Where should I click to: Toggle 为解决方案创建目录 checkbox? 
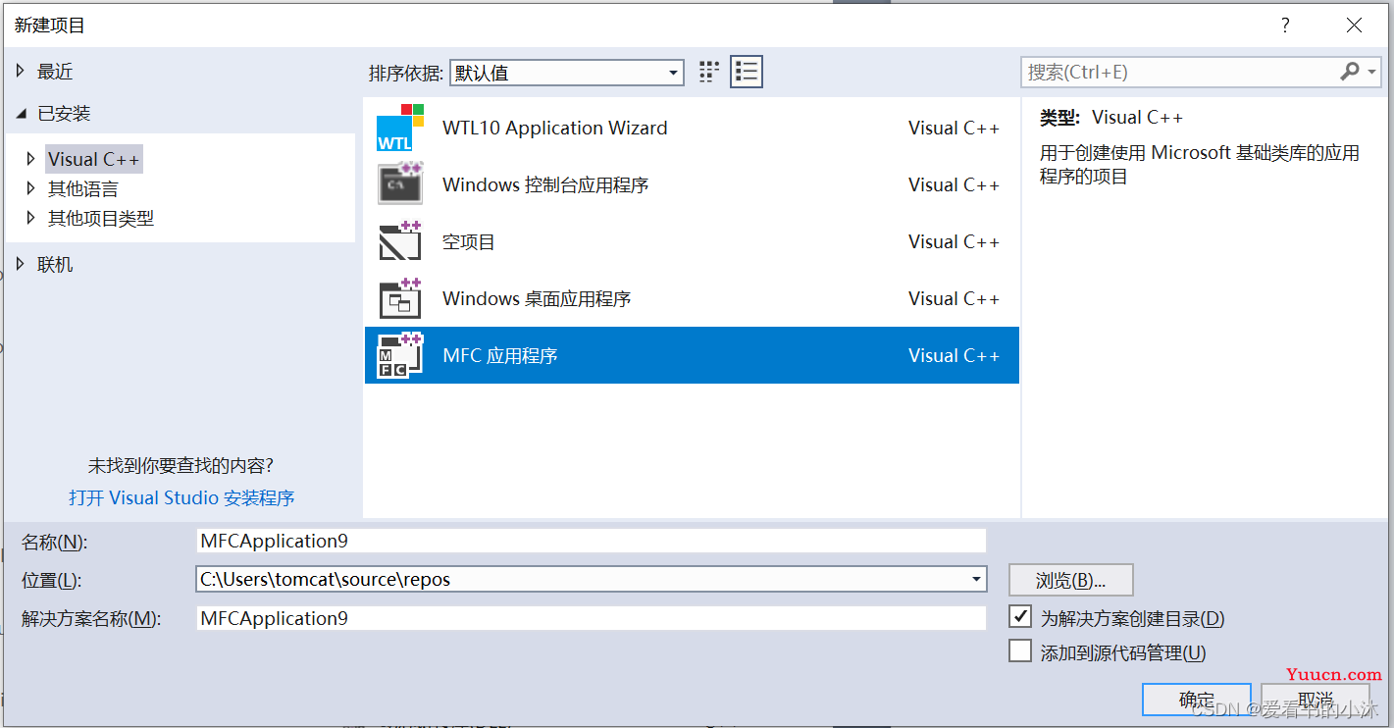click(1021, 617)
